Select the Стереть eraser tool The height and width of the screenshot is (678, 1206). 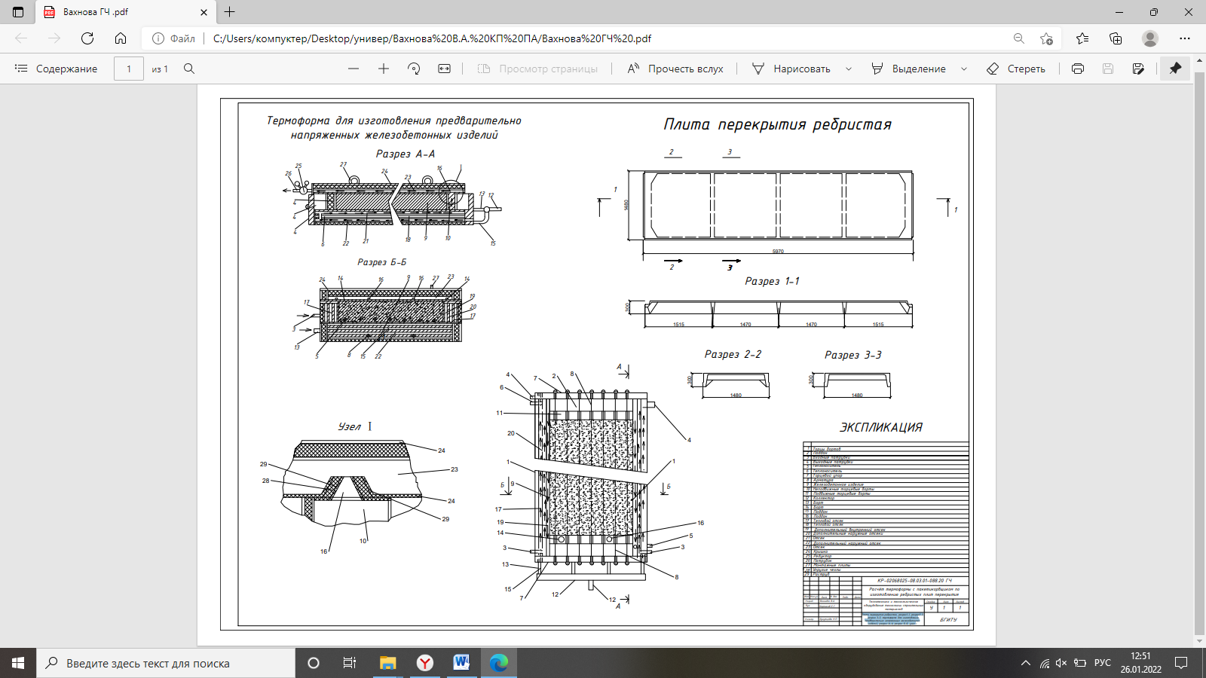[1016, 69]
